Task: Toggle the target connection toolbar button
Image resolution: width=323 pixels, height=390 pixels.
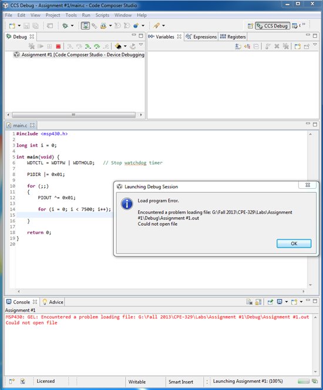Action: pos(85,26)
